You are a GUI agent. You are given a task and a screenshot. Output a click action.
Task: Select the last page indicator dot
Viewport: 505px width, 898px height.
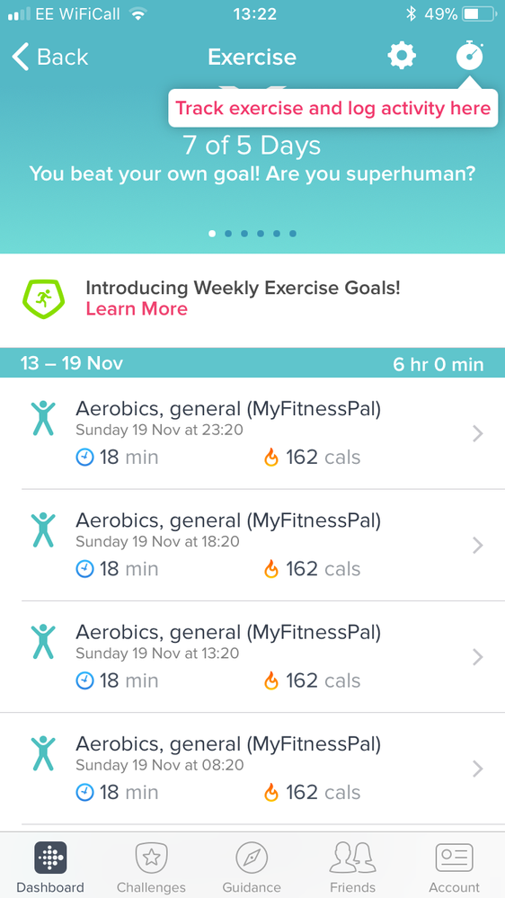click(x=293, y=234)
